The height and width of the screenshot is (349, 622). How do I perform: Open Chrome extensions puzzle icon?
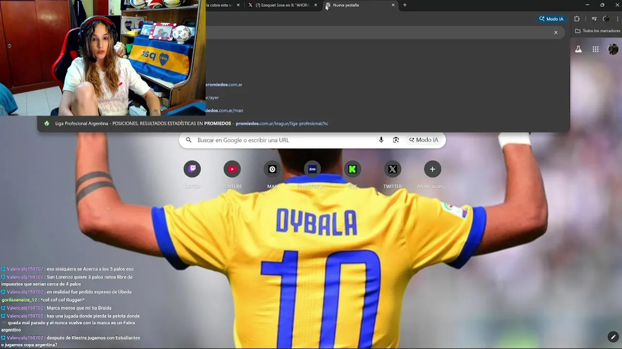[577, 19]
